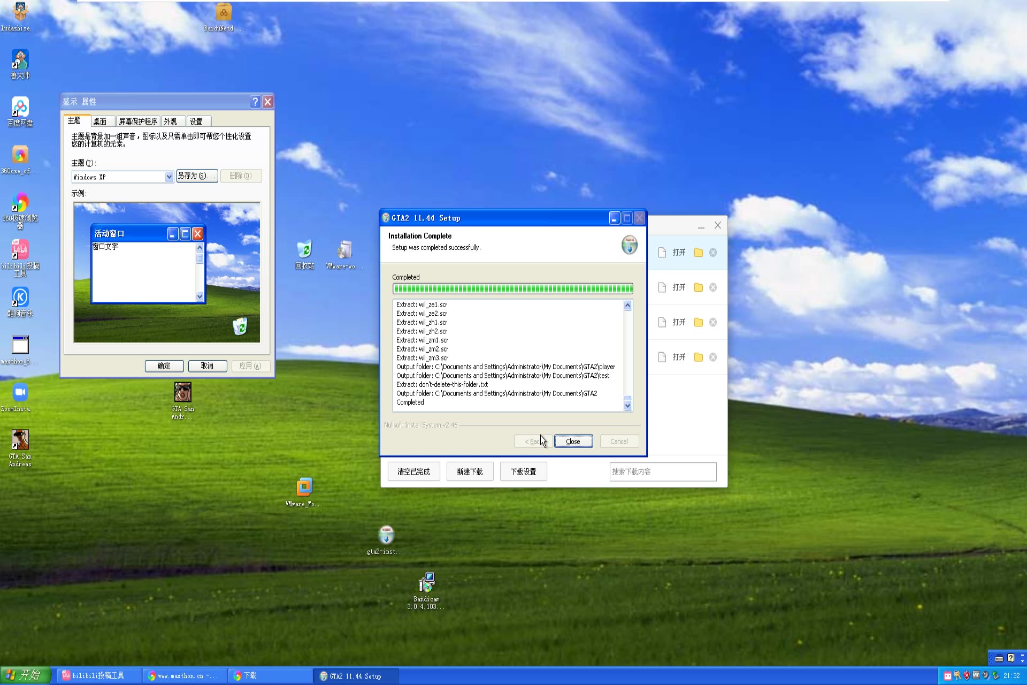Launch the gta2-inst installer icon
This screenshot has height=685, width=1027.
click(385, 534)
